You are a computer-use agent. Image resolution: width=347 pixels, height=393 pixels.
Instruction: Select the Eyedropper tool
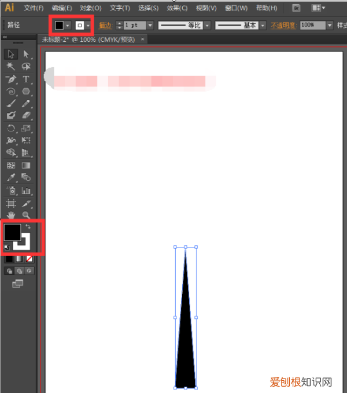(x=10, y=178)
